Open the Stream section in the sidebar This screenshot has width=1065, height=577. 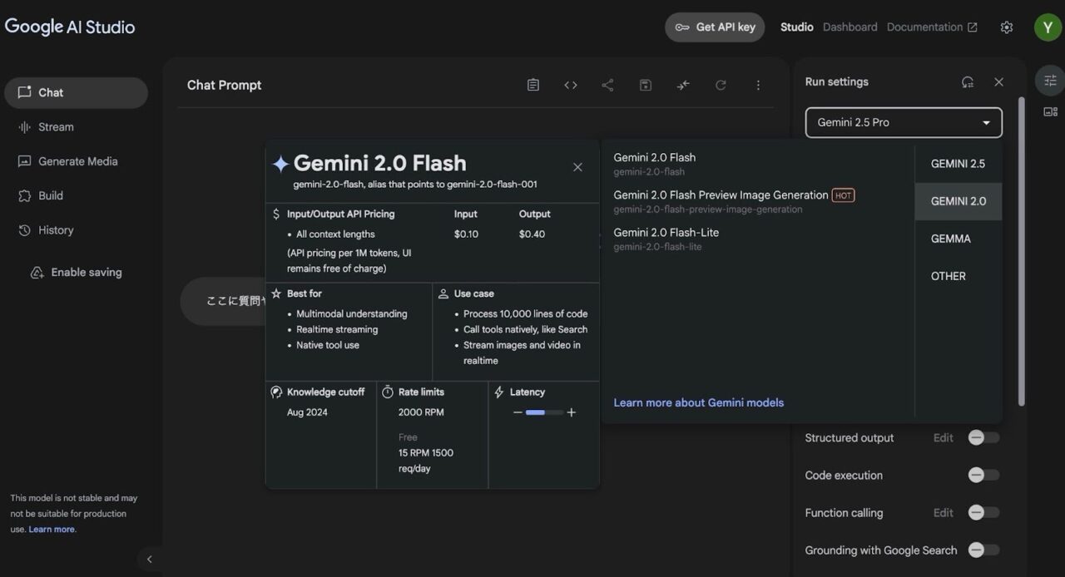click(76, 127)
